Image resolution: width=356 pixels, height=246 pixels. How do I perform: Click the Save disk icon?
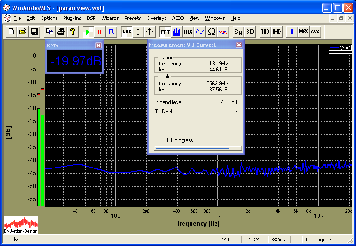coord(34,32)
